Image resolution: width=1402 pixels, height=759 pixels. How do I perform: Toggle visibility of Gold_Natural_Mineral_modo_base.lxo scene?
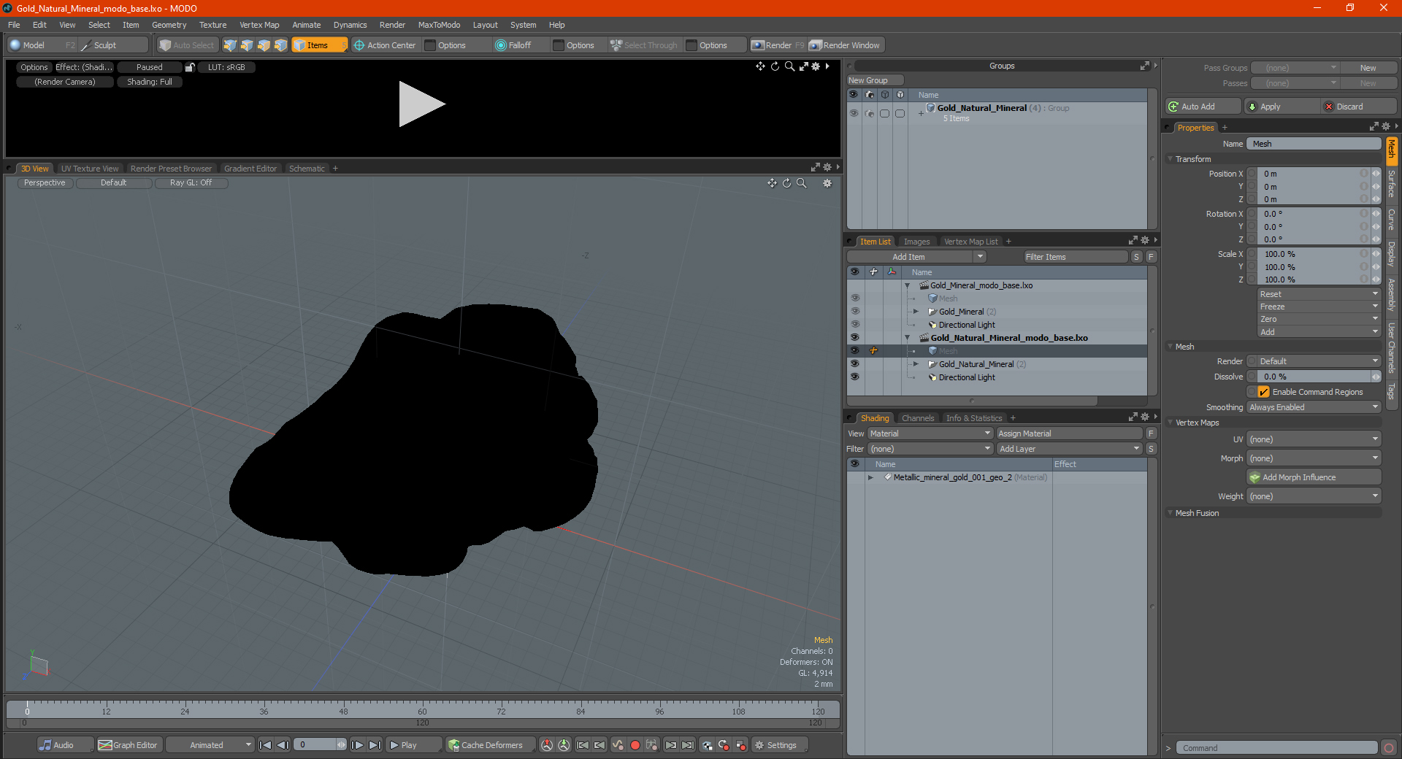[854, 337]
